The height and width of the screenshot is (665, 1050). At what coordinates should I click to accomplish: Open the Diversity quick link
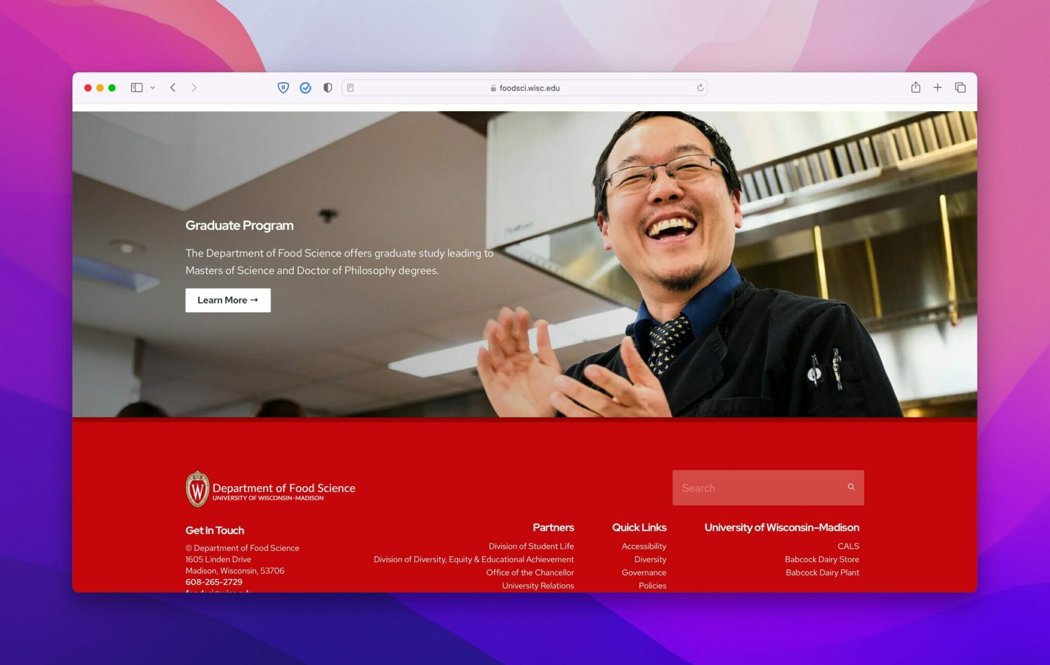[650, 559]
